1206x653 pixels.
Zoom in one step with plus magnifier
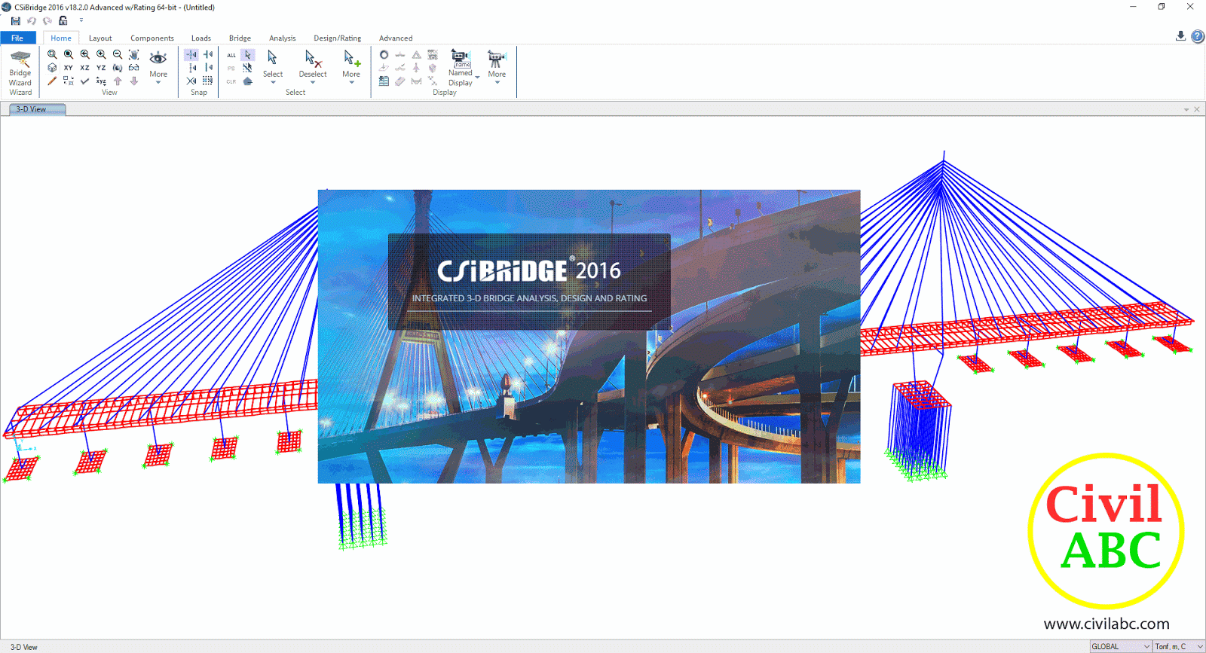click(101, 54)
